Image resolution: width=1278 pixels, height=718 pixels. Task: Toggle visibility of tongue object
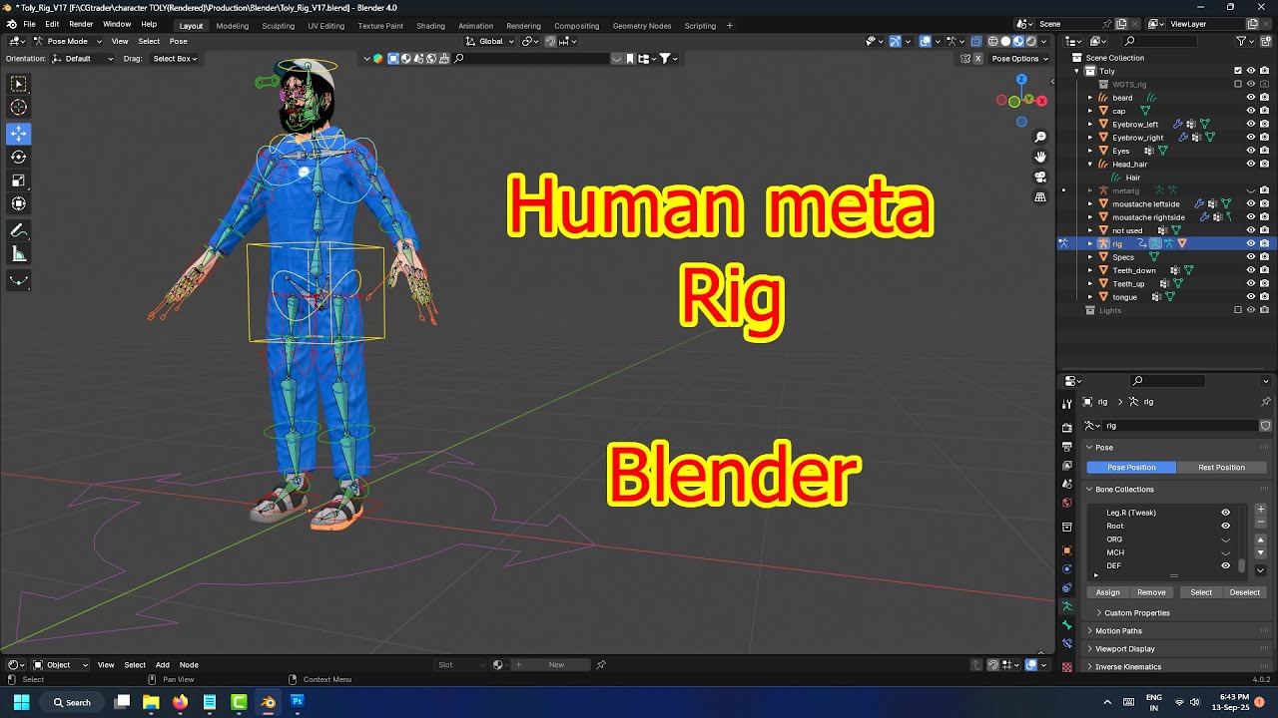point(1250,297)
